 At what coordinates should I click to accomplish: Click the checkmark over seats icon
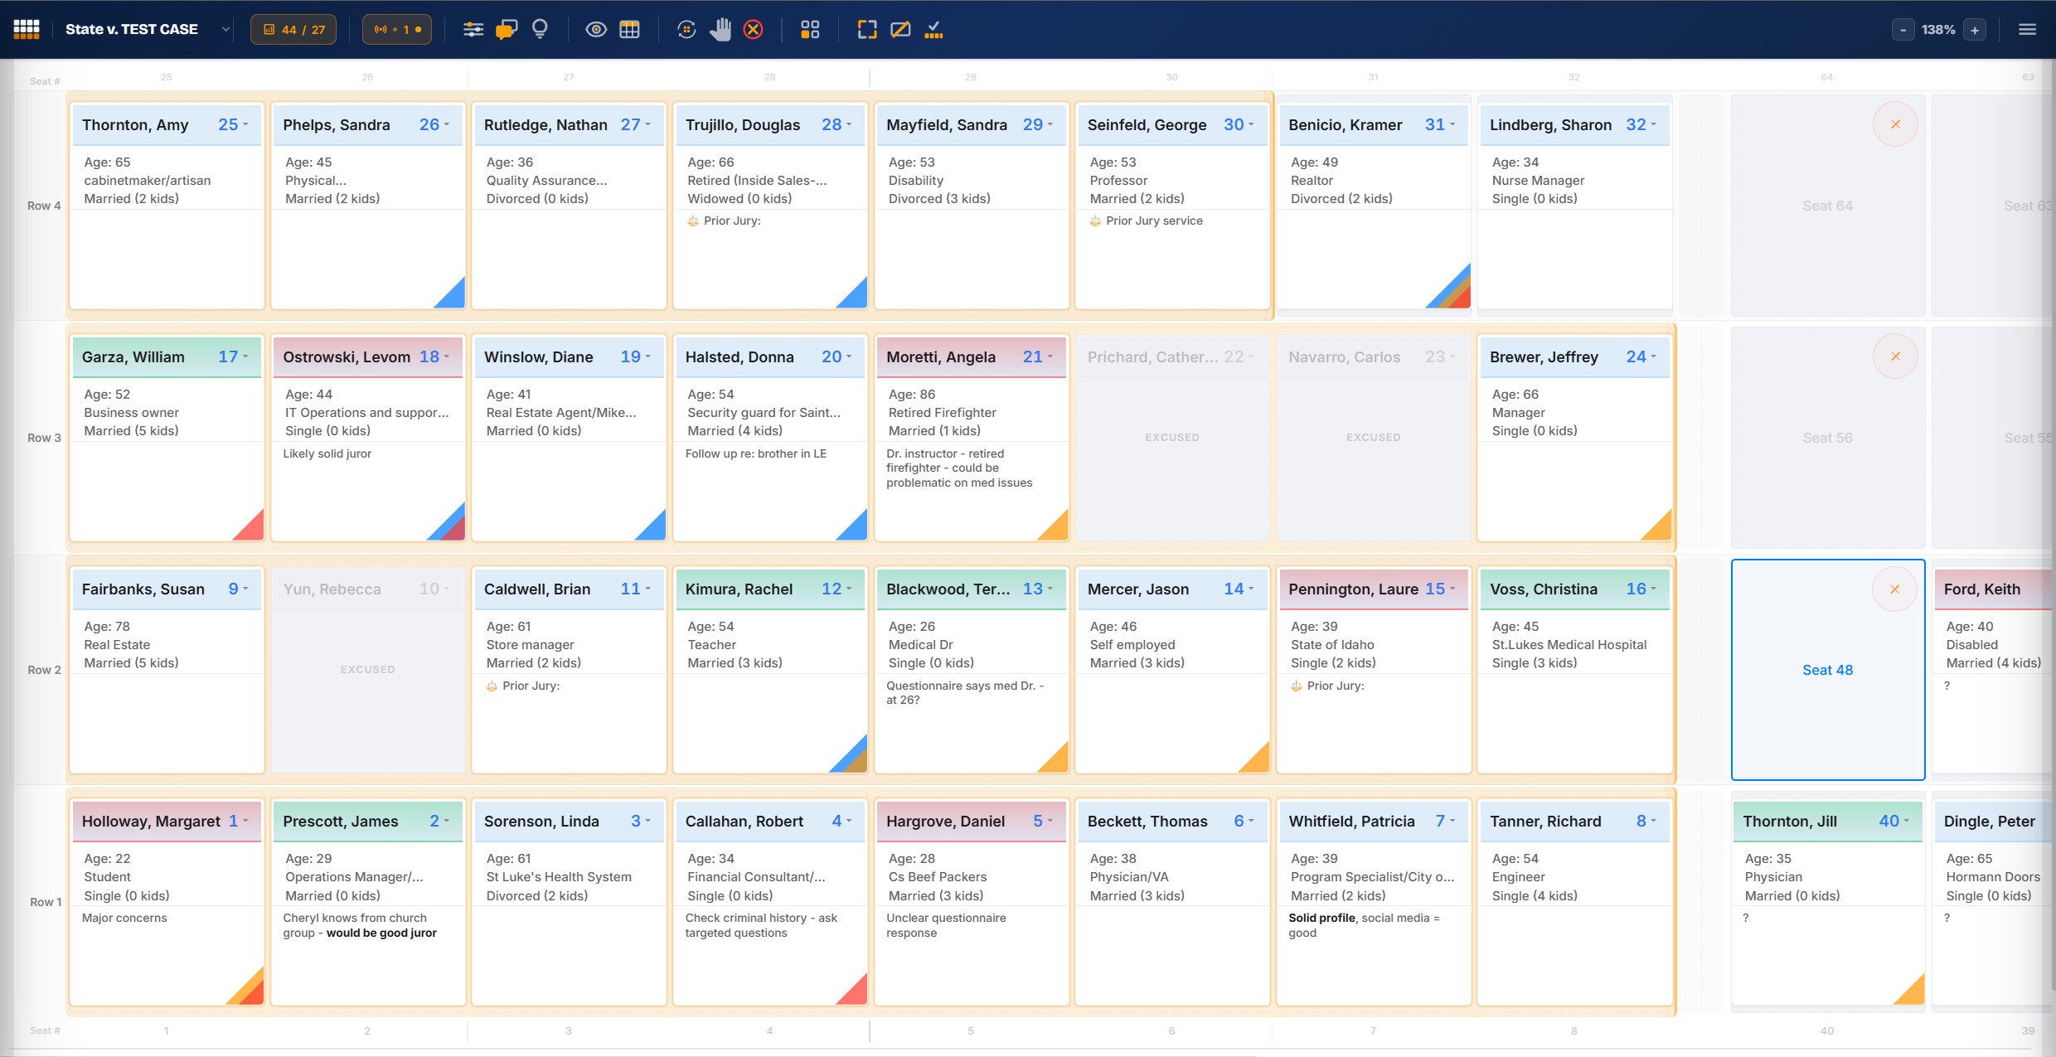click(934, 30)
